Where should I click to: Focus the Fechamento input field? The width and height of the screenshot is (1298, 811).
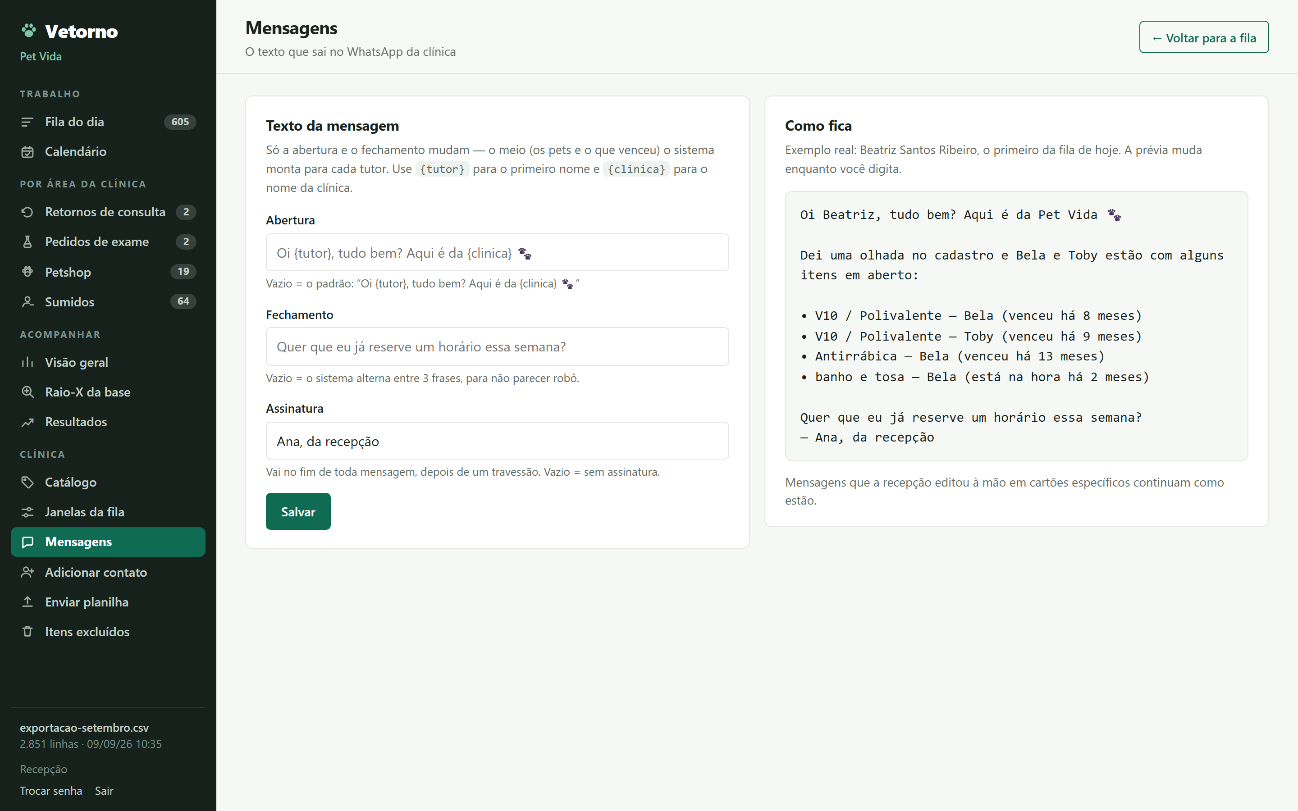[497, 347]
